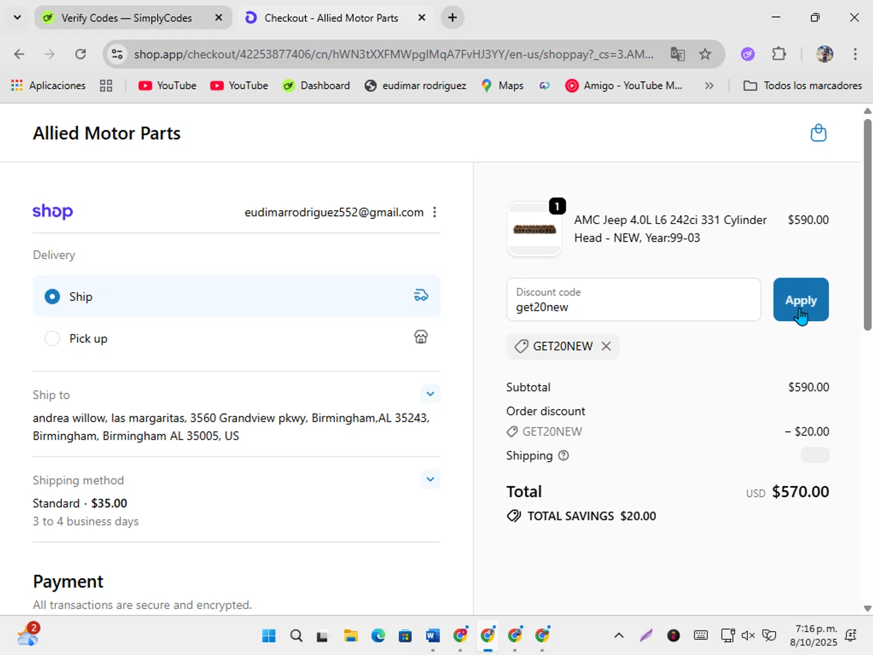This screenshot has height=655, width=873.
Task: Select the Ship delivery radio button
Action: (x=52, y=296)
